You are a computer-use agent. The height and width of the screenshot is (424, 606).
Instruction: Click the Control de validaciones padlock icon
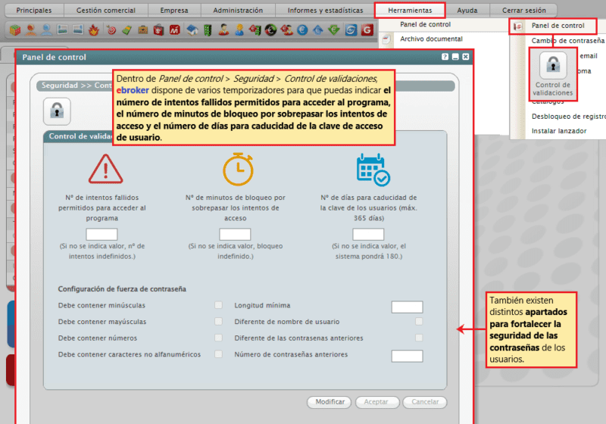point(553,65)
